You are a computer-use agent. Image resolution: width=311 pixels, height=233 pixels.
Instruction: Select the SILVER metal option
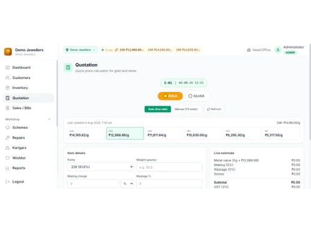click(x=197, y=96)
